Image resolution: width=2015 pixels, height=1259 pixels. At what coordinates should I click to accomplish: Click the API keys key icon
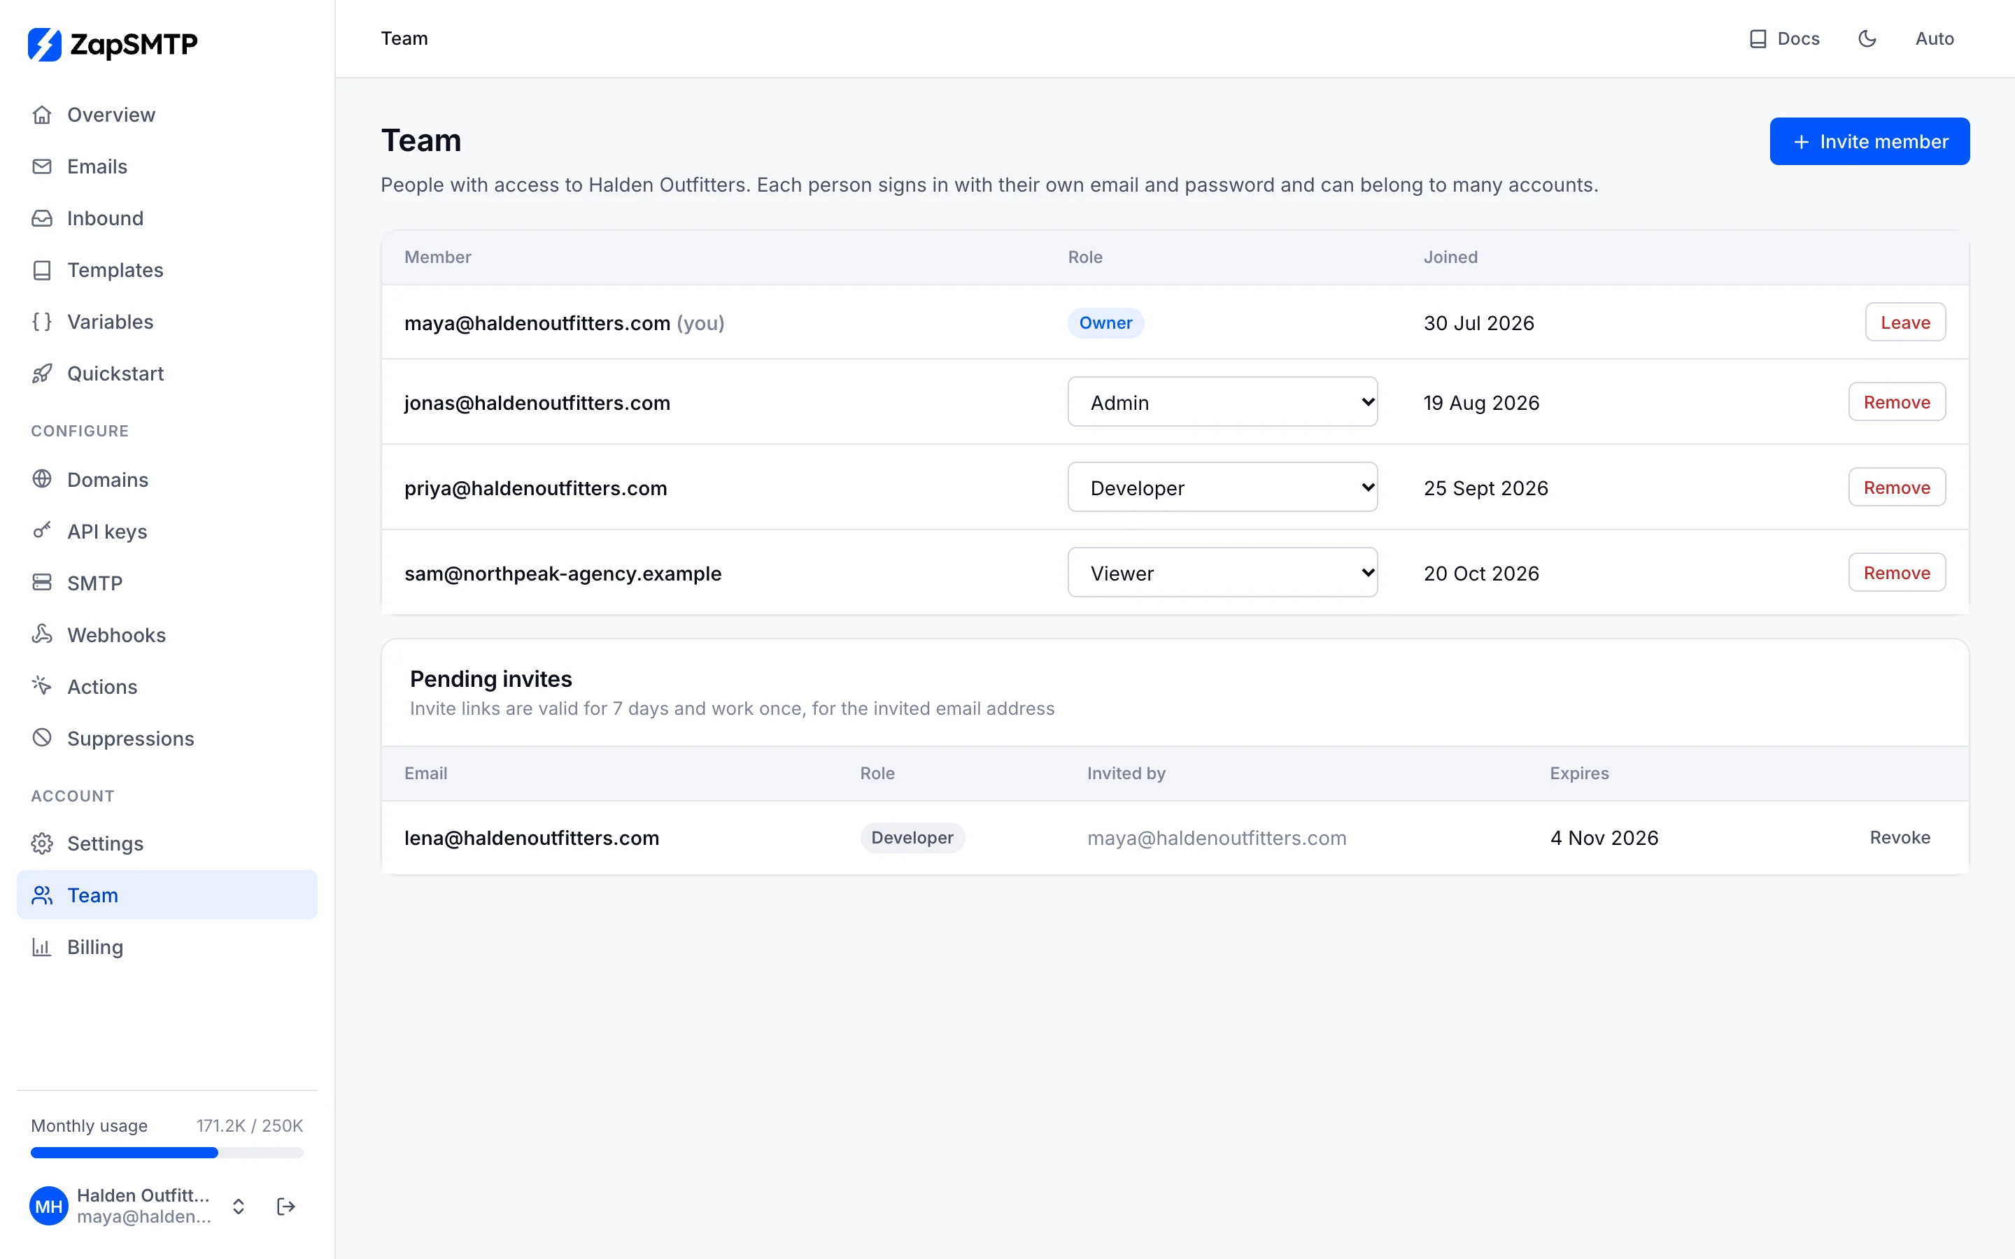(42, 530)
